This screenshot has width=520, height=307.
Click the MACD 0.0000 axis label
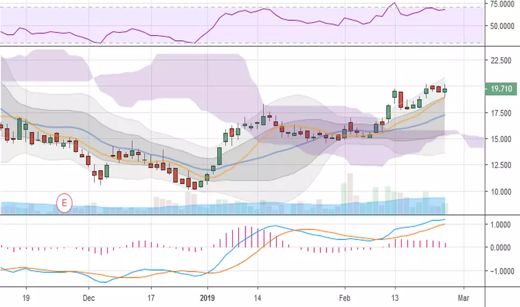click(x=501, y=248)
